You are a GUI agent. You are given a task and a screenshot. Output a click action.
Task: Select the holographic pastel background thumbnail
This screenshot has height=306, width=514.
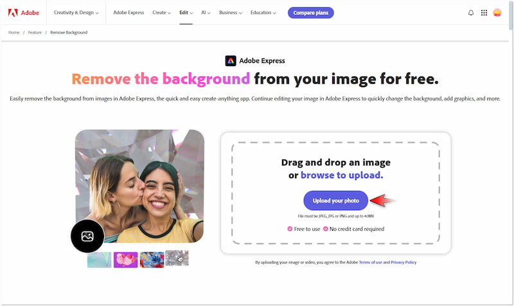pyautogui.click(x=99, y=260)
